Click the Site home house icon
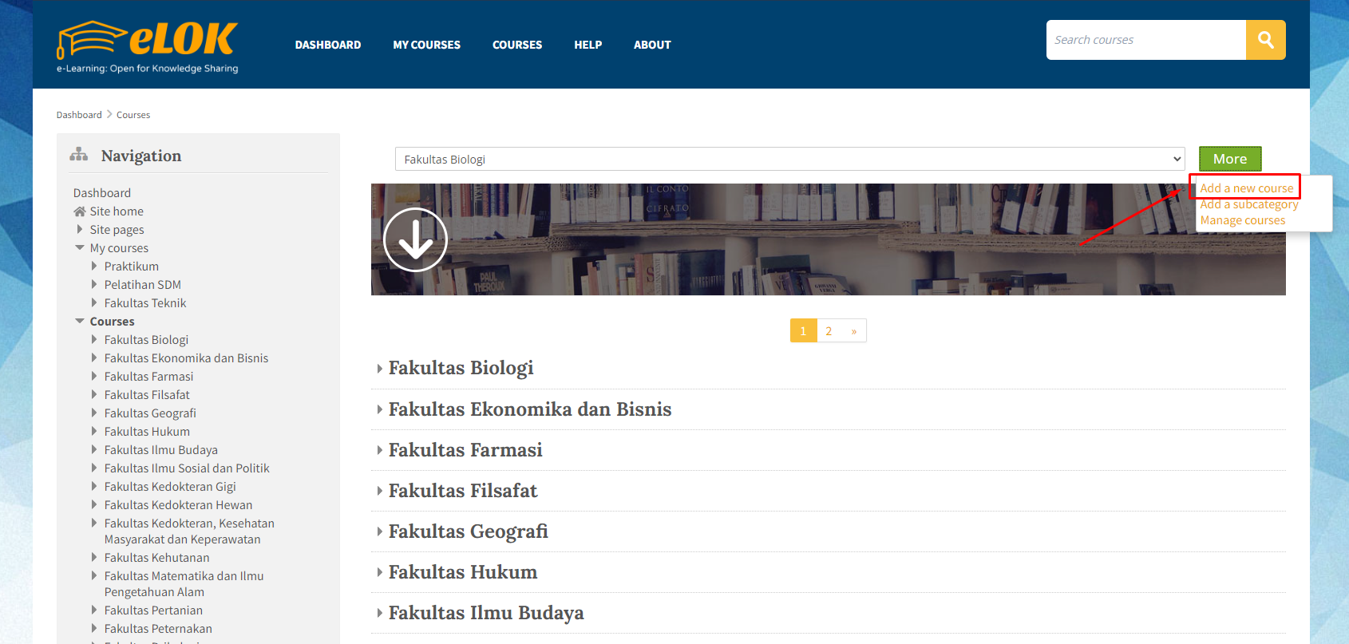This screenshot has height=644, width=1349. pos(80,211)
